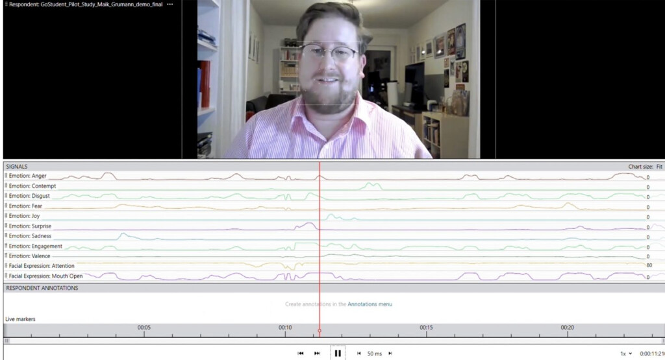Open the Annotations menu link
The image size is (665, 360).
point(370,304)
